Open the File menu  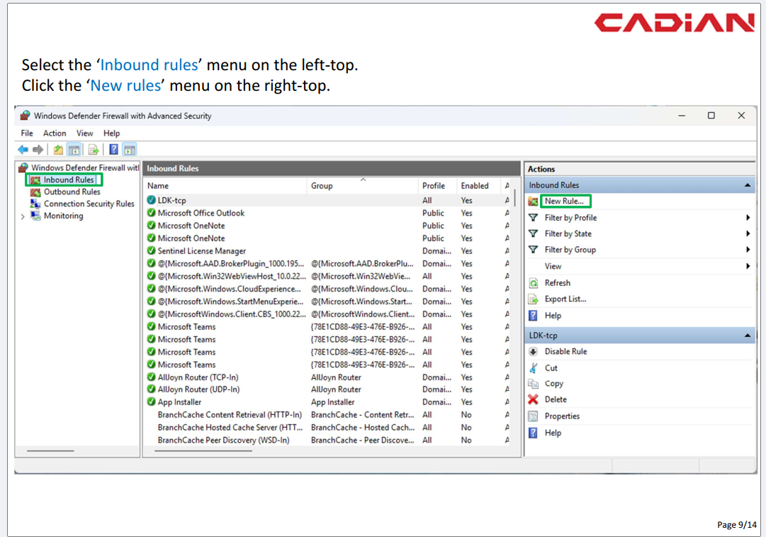coord(27,133)
